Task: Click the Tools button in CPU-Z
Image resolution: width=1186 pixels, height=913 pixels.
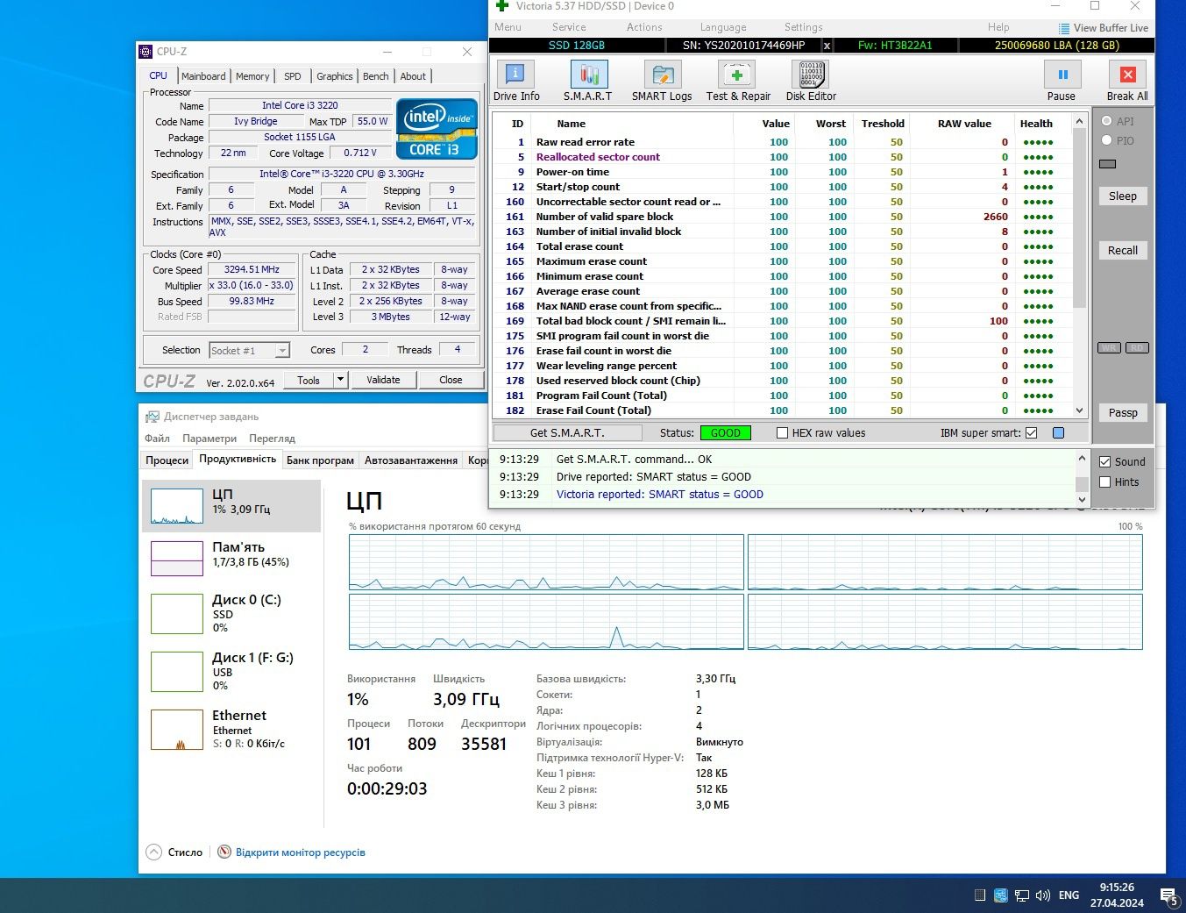Action: 309,380
